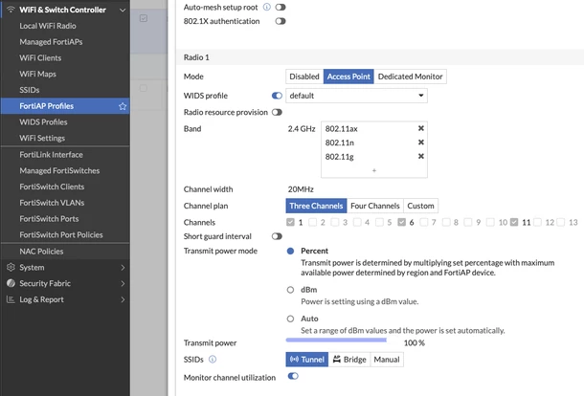Click the Radio 1 section header
Screen dimensions: 584x396
(380, 57)
